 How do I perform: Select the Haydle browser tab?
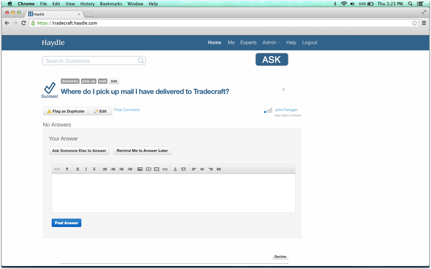(54, 14)
